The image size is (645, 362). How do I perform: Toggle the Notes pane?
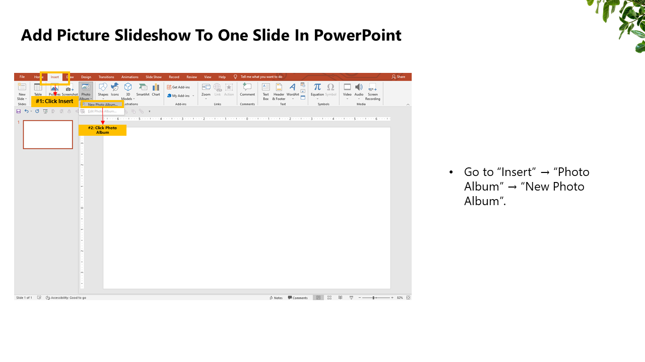[x=276, y=298]
